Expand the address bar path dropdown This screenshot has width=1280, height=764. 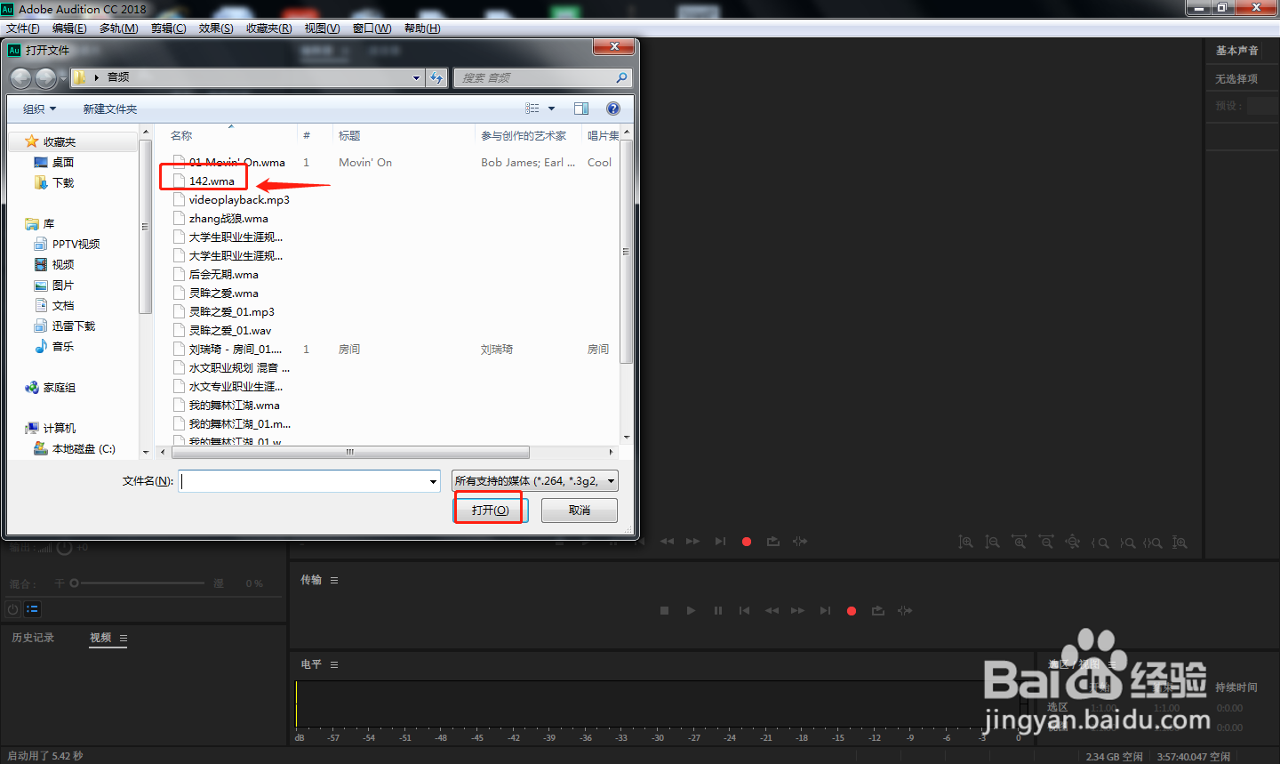pyautogui.click(x=416, y=78)
